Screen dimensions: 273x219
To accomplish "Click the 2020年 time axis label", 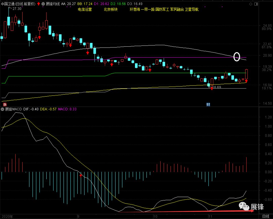I will pyautogui.click(x=7, y=216).
